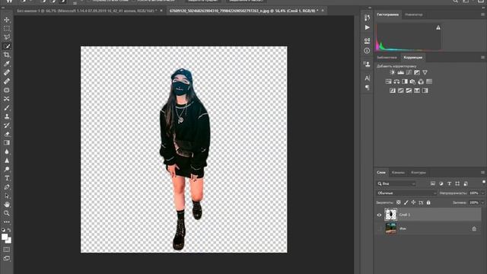This screenshot has height=274, width=487.
Task: Select the Pen tool
Action: [7, 187]
